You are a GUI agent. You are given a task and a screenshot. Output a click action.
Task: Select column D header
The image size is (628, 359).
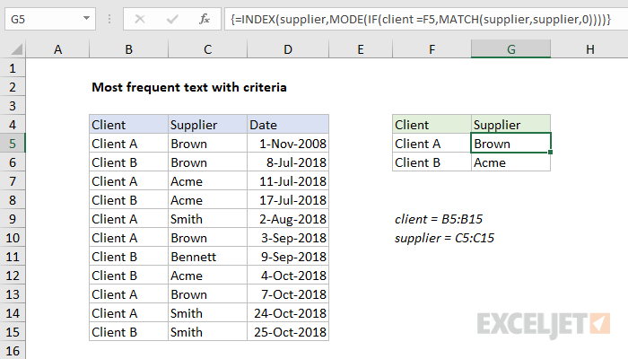(x=288, y=49)
